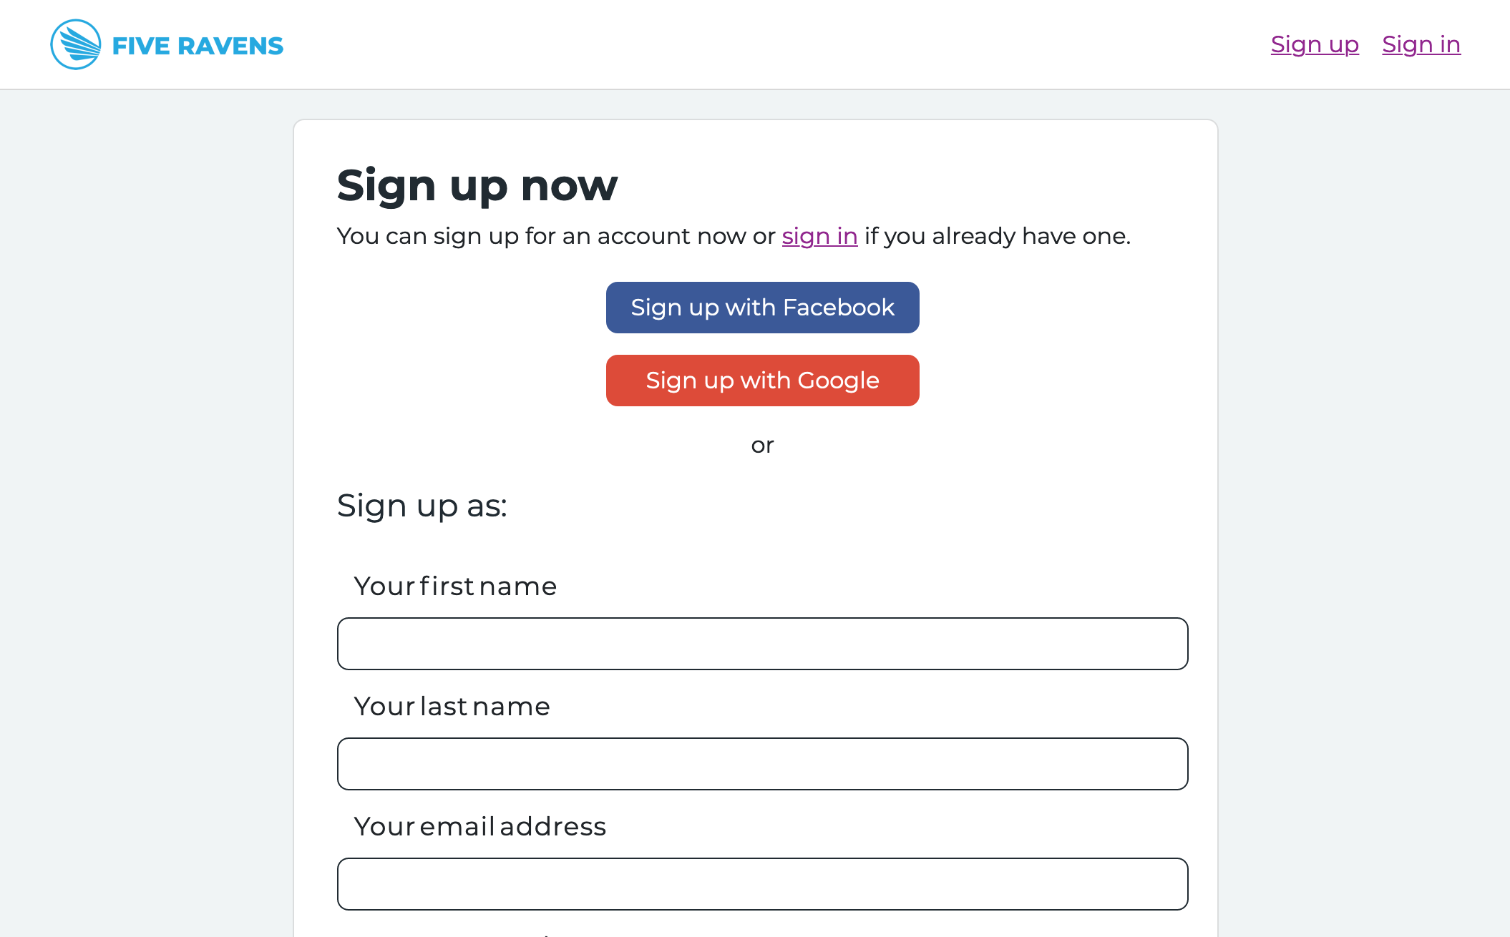Click the 'Your email address' label

point(479,827)
